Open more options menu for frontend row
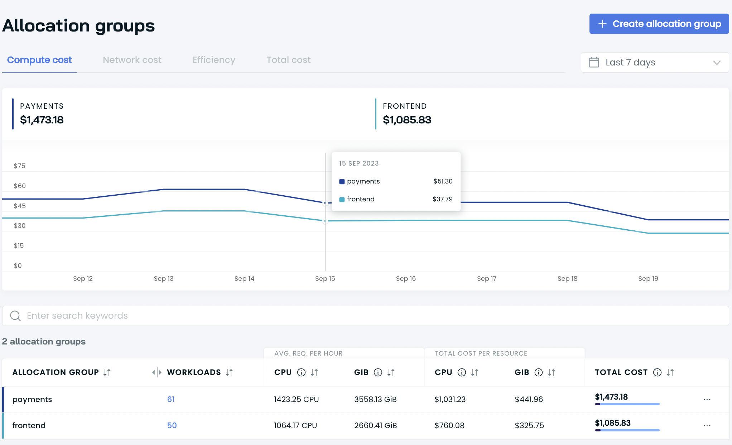 (707, 426)
